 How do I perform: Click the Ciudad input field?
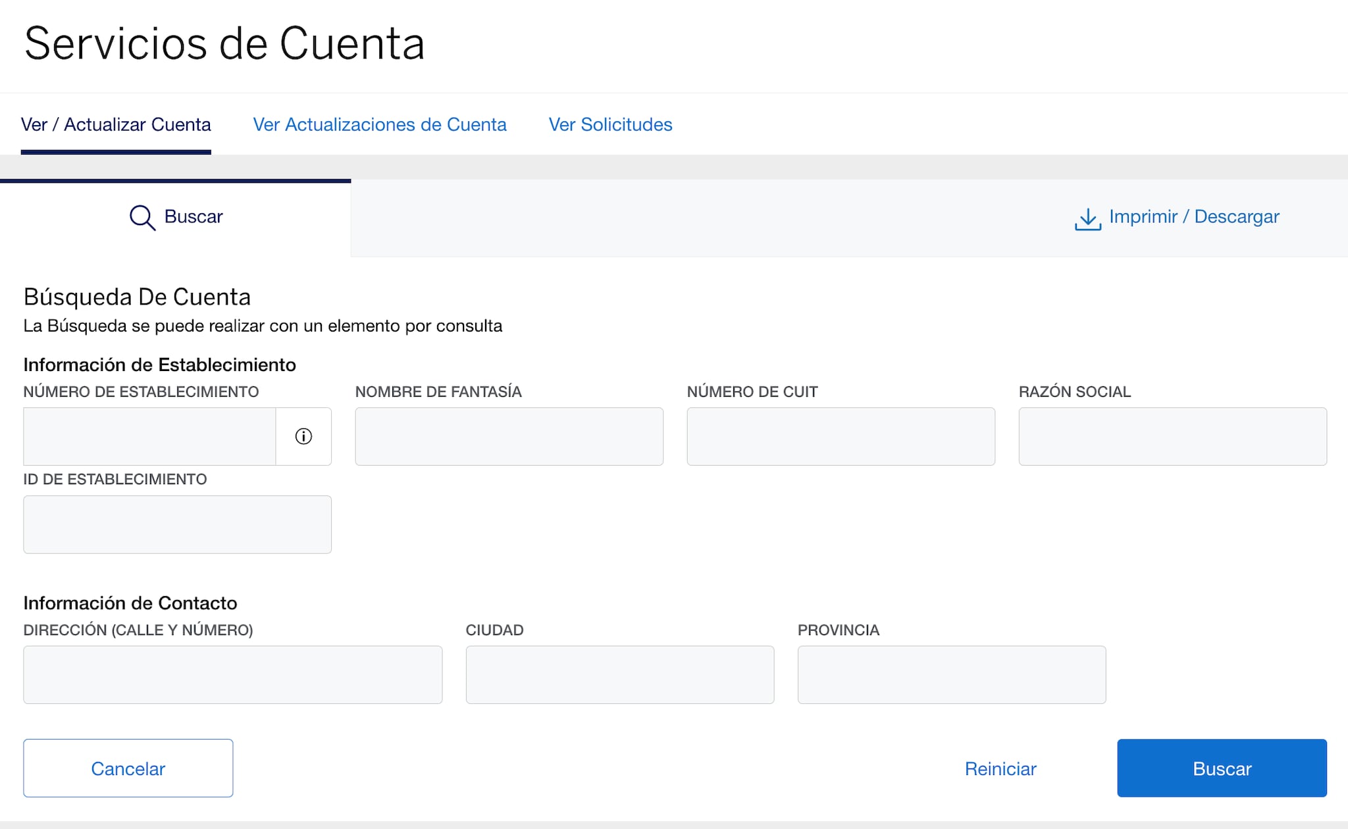tap(619, 674)
